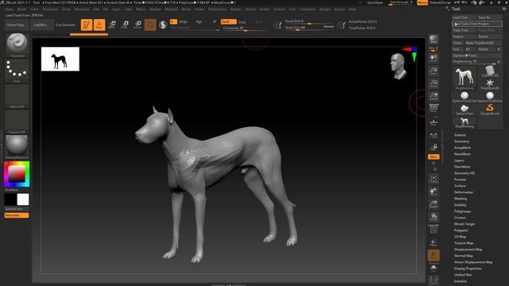Toggle the orange Qxyz rotation button
The image size is (509, 286).
433,157
